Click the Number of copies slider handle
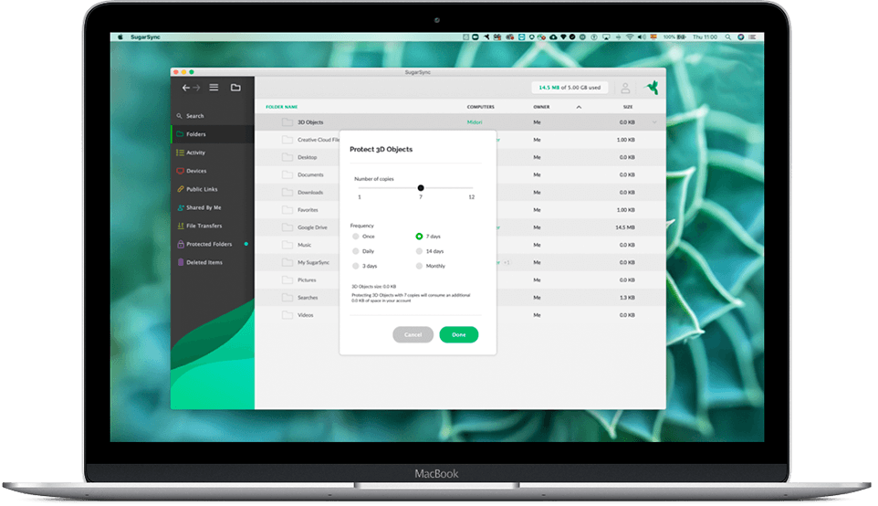The image size is (878, 506). 421,188
